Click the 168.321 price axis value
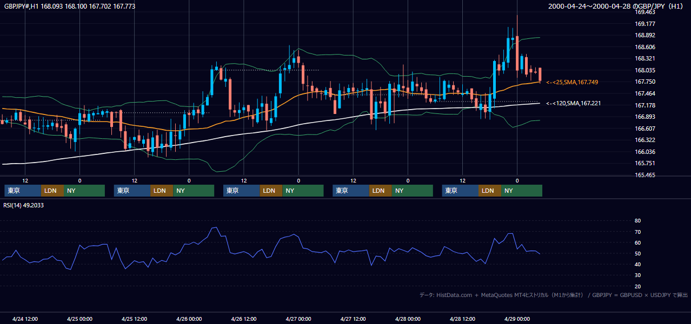 pos(645,59)
